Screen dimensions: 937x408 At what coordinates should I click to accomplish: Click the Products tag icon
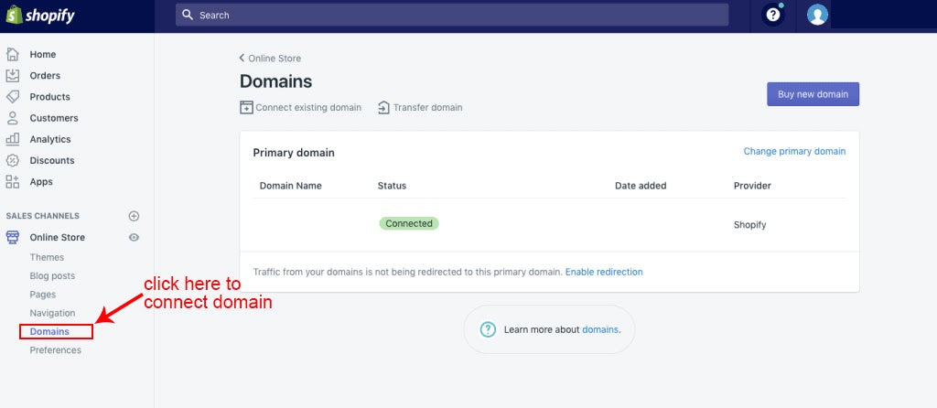[13, 97]
